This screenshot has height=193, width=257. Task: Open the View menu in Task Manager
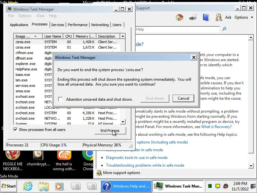coord(40,16)
